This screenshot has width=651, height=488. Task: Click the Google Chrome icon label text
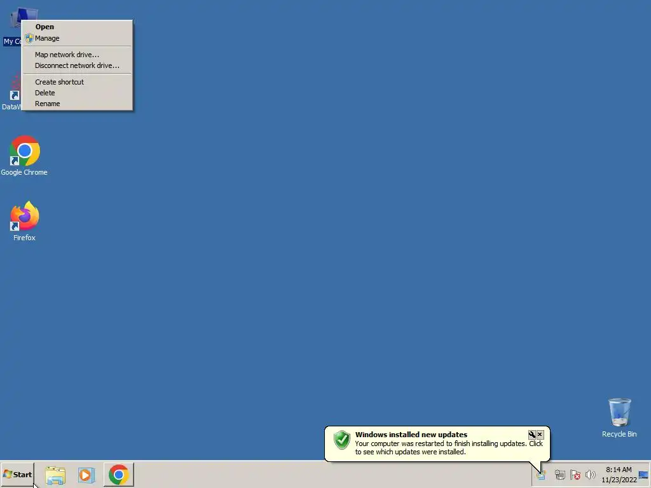24,172
